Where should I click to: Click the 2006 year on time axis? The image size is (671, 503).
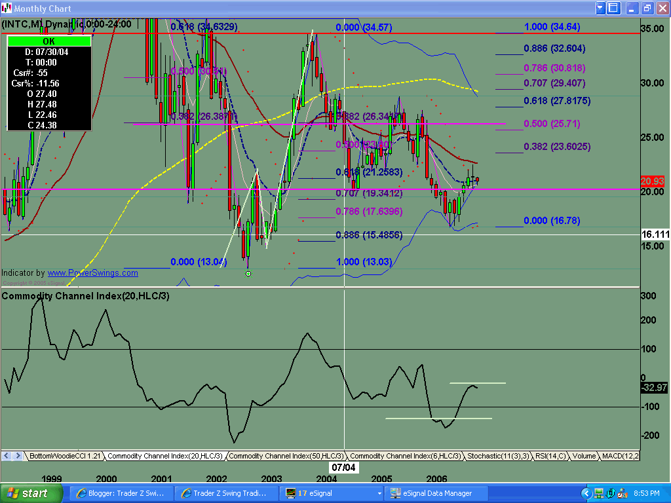click(x=436, y=479)
